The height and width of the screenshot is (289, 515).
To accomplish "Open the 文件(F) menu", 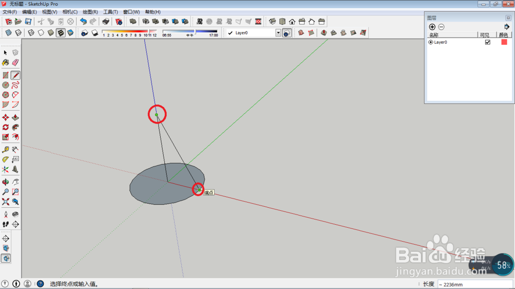I will 9,12.
